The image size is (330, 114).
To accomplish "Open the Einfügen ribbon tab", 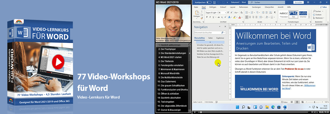I will [213, 7].
